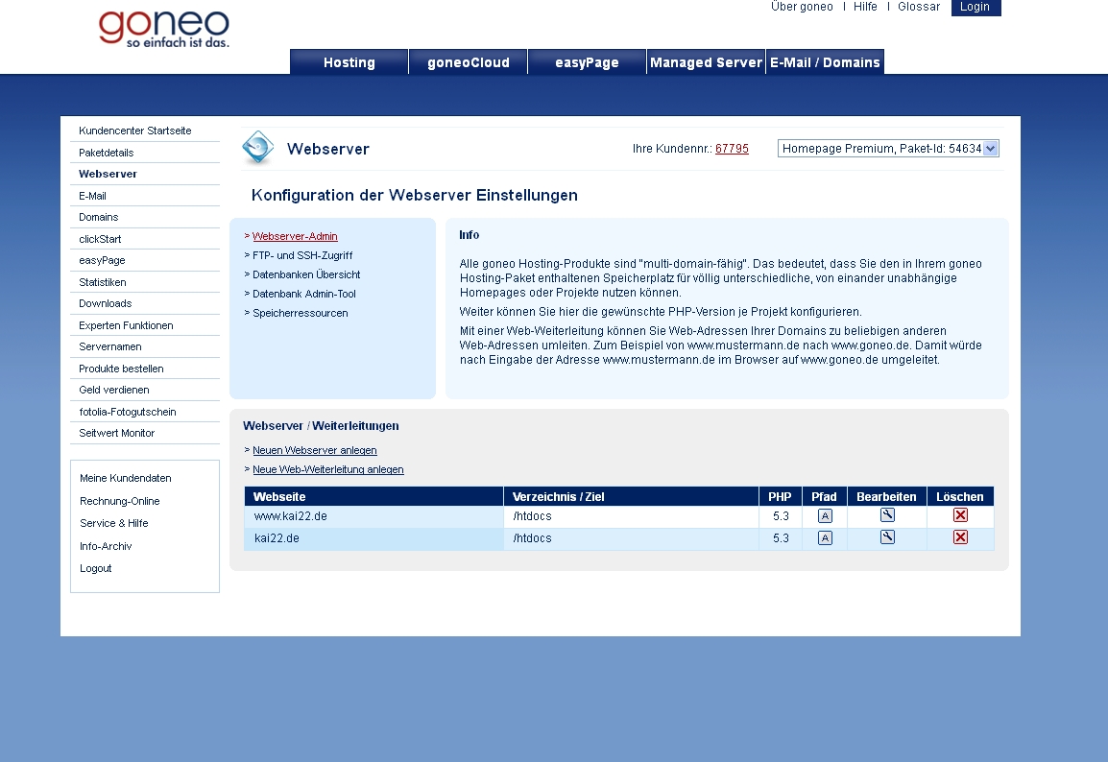Switch to easyPage tab
The height and width of the screenshot is (762, 1108).
(587, 62)
